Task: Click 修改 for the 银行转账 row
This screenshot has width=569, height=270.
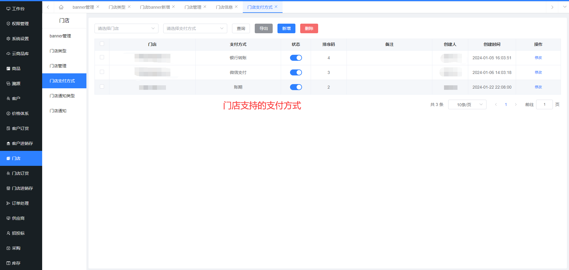Action: [x=538, y=58]
